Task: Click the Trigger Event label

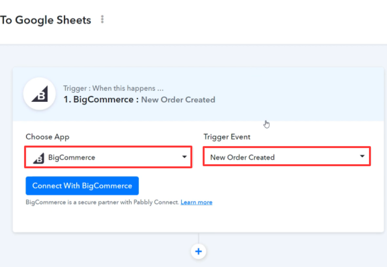Action: coord(227,137)
